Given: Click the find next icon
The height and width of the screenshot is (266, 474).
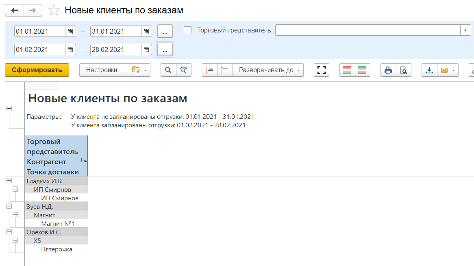Looking at the screenshot, I should 183,70.
